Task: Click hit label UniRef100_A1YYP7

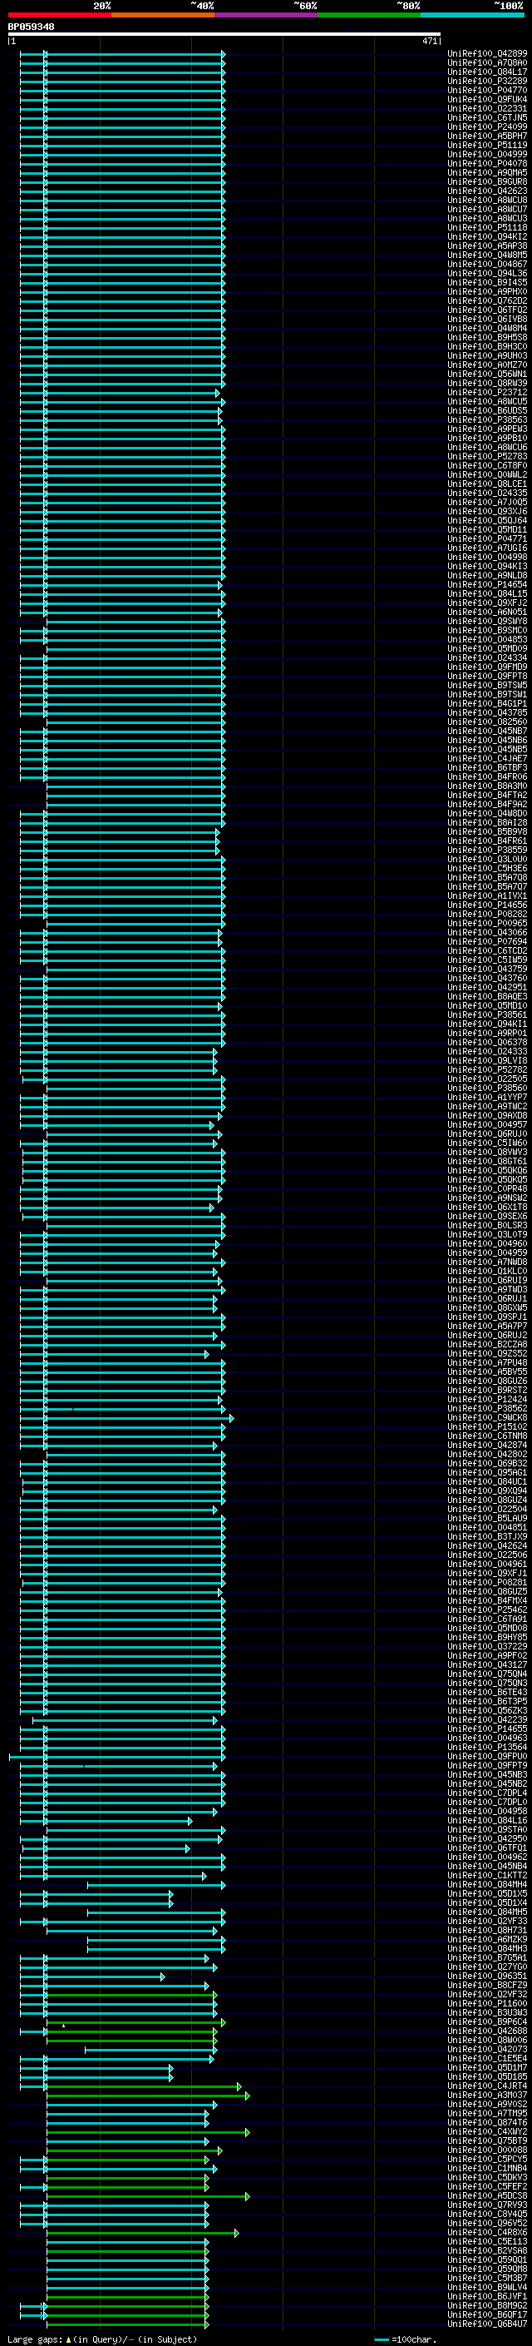Action: coord(487,1097)
